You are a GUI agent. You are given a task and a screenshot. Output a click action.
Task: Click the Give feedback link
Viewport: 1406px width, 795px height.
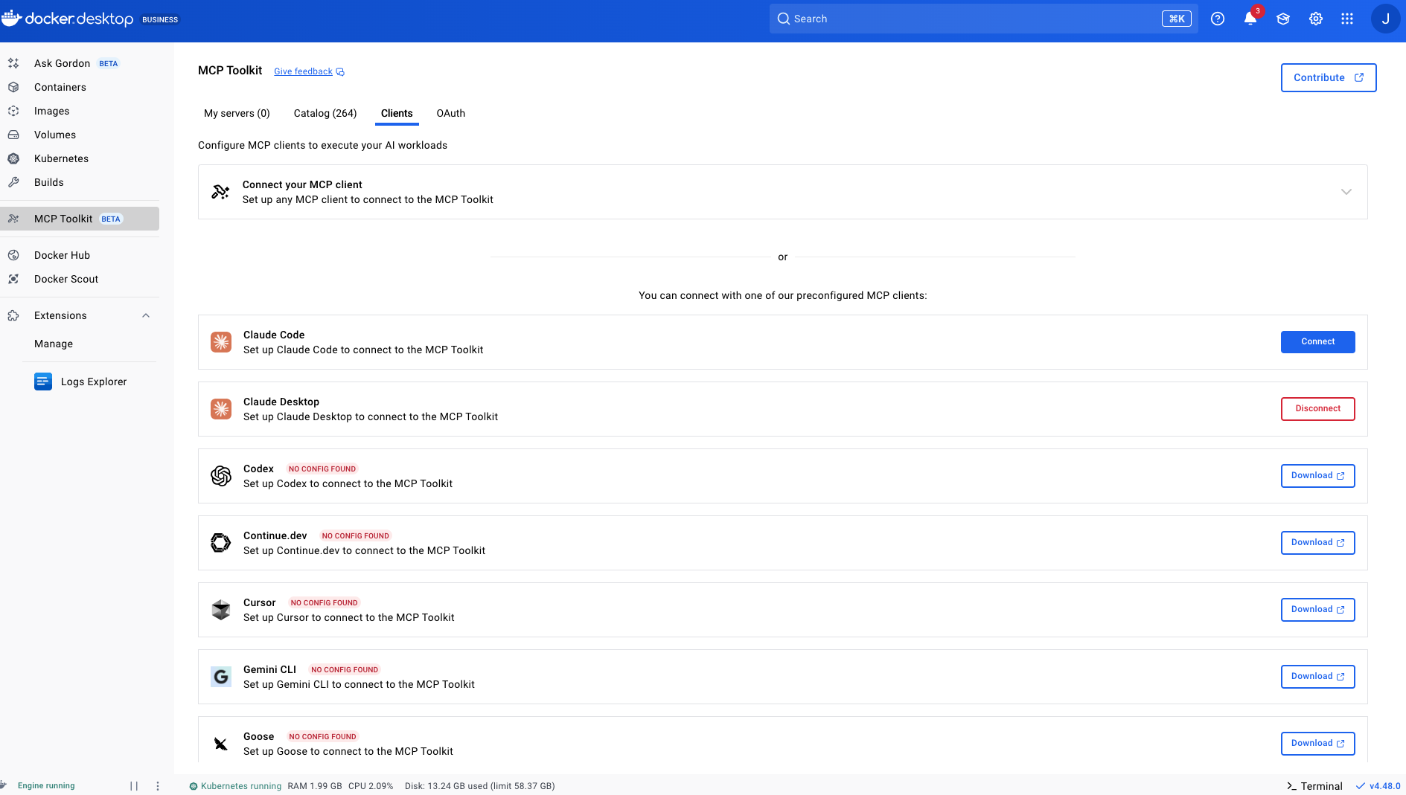click(x=304, y=71)
